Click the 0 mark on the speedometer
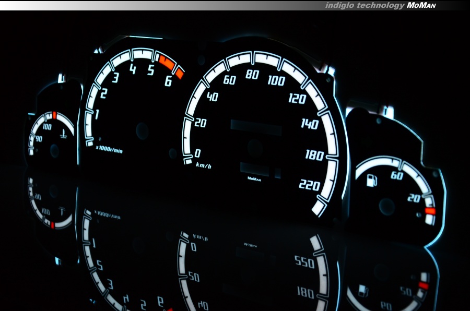Viewport: 470px width, 311px height. click(197, 153)
